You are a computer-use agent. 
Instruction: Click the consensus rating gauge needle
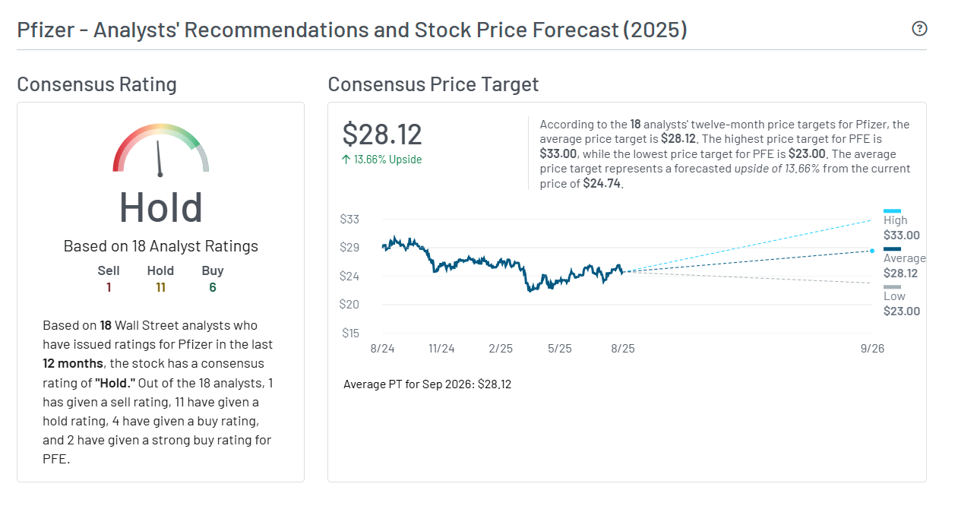point(159,157)
